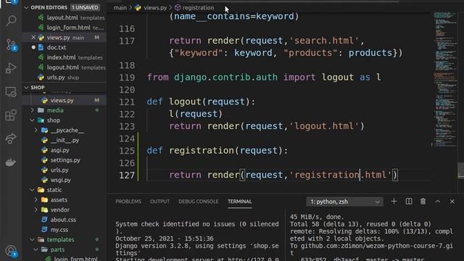Open the Live Share view

(x=11, y=138)
